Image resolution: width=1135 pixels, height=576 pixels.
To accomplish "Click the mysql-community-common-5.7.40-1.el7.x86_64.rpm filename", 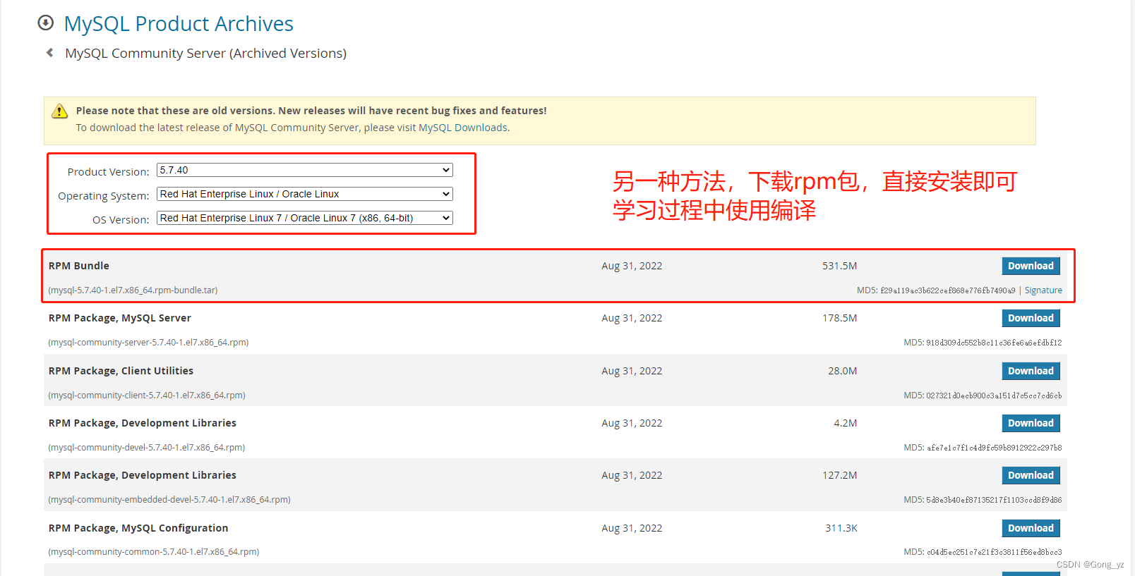I will 154,552.
